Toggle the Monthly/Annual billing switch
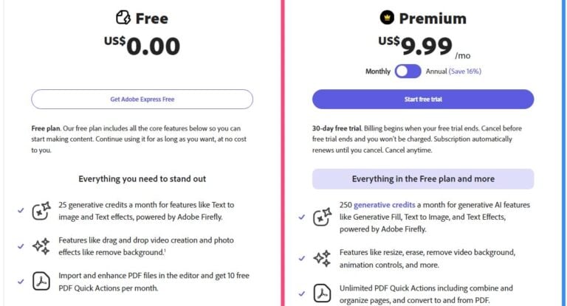Image resolution: width=567 pixels, height=306 pixels. (x=408, y=72)
